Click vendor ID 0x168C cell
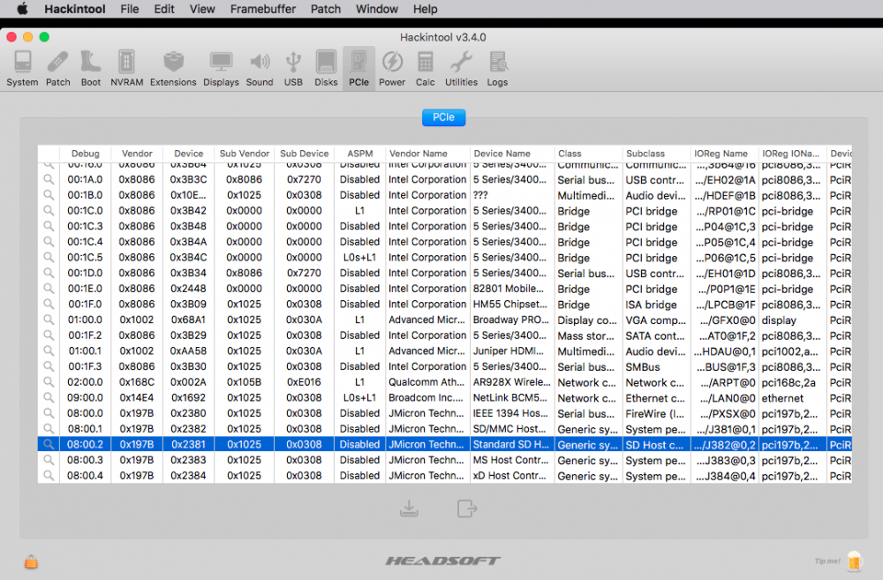 tap(137, 381)
